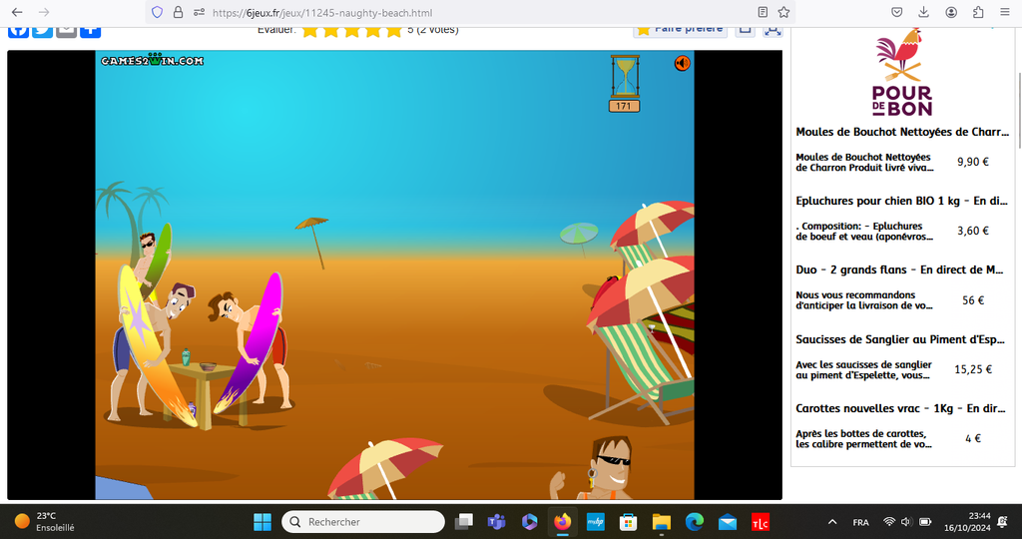
Task: Open the Wi-Fi network tray icon
Action: [889, 521]
